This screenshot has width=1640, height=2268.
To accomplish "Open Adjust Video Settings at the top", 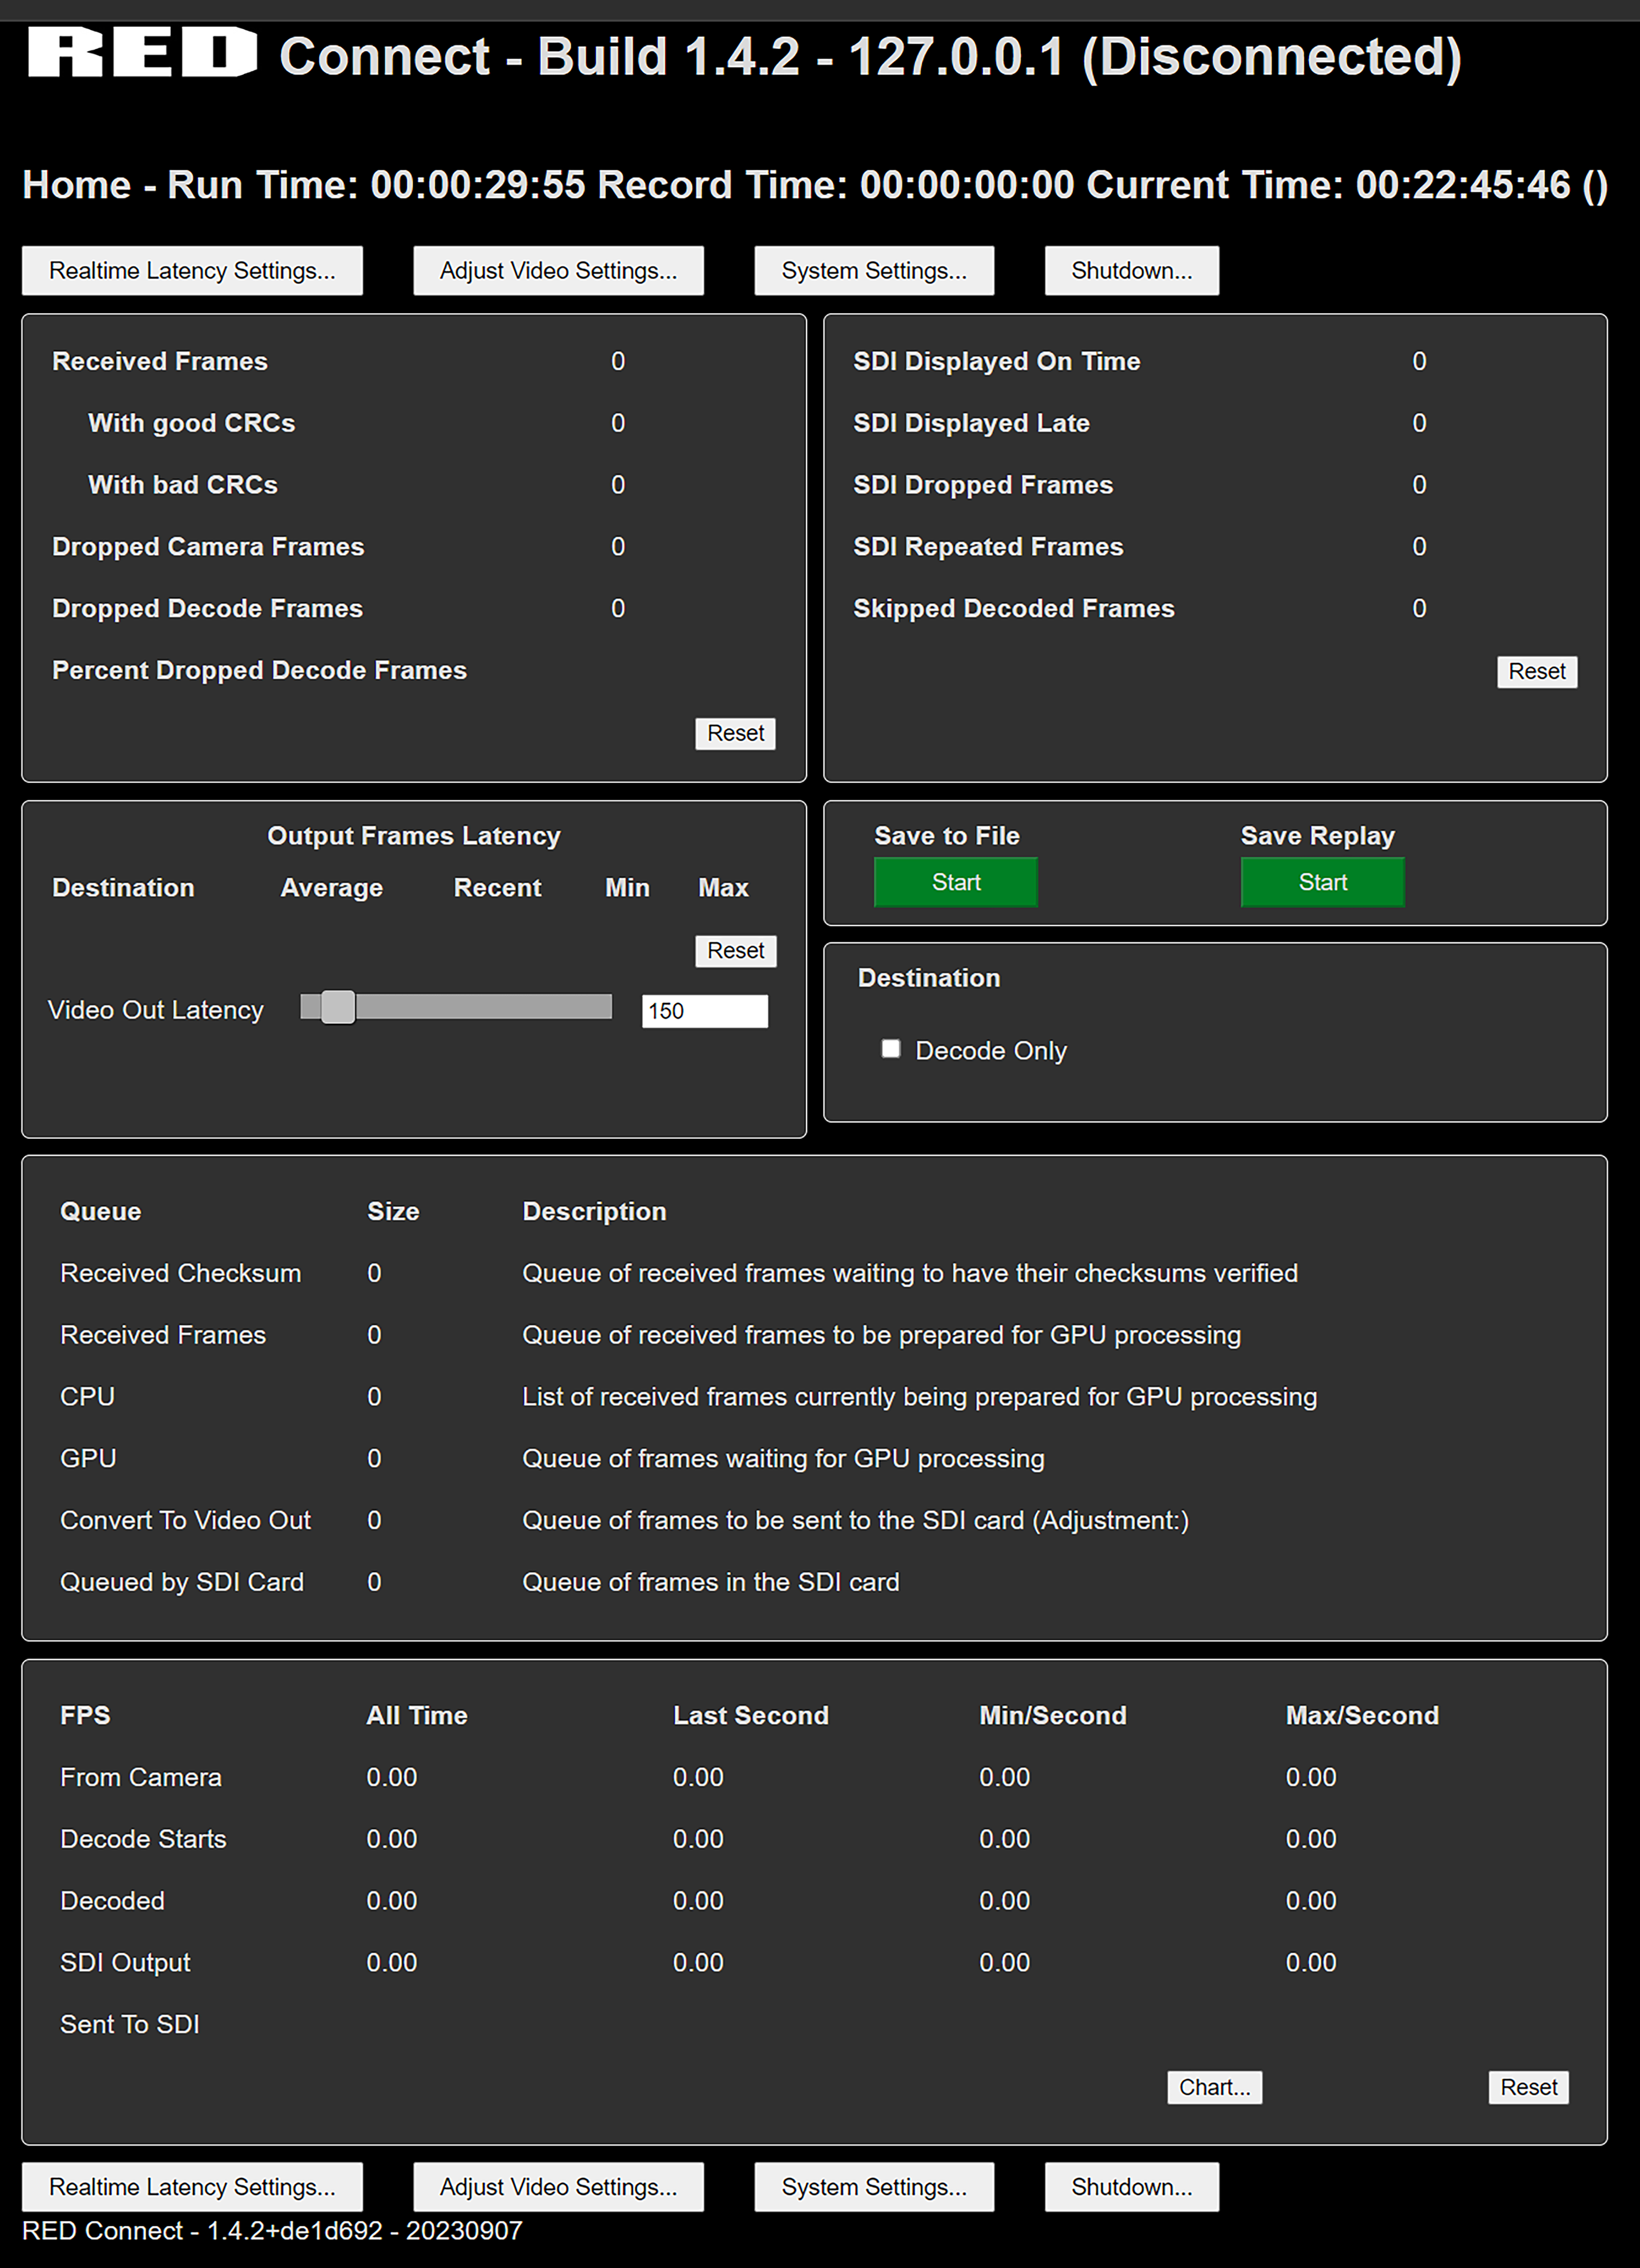I will click(558, 271).
